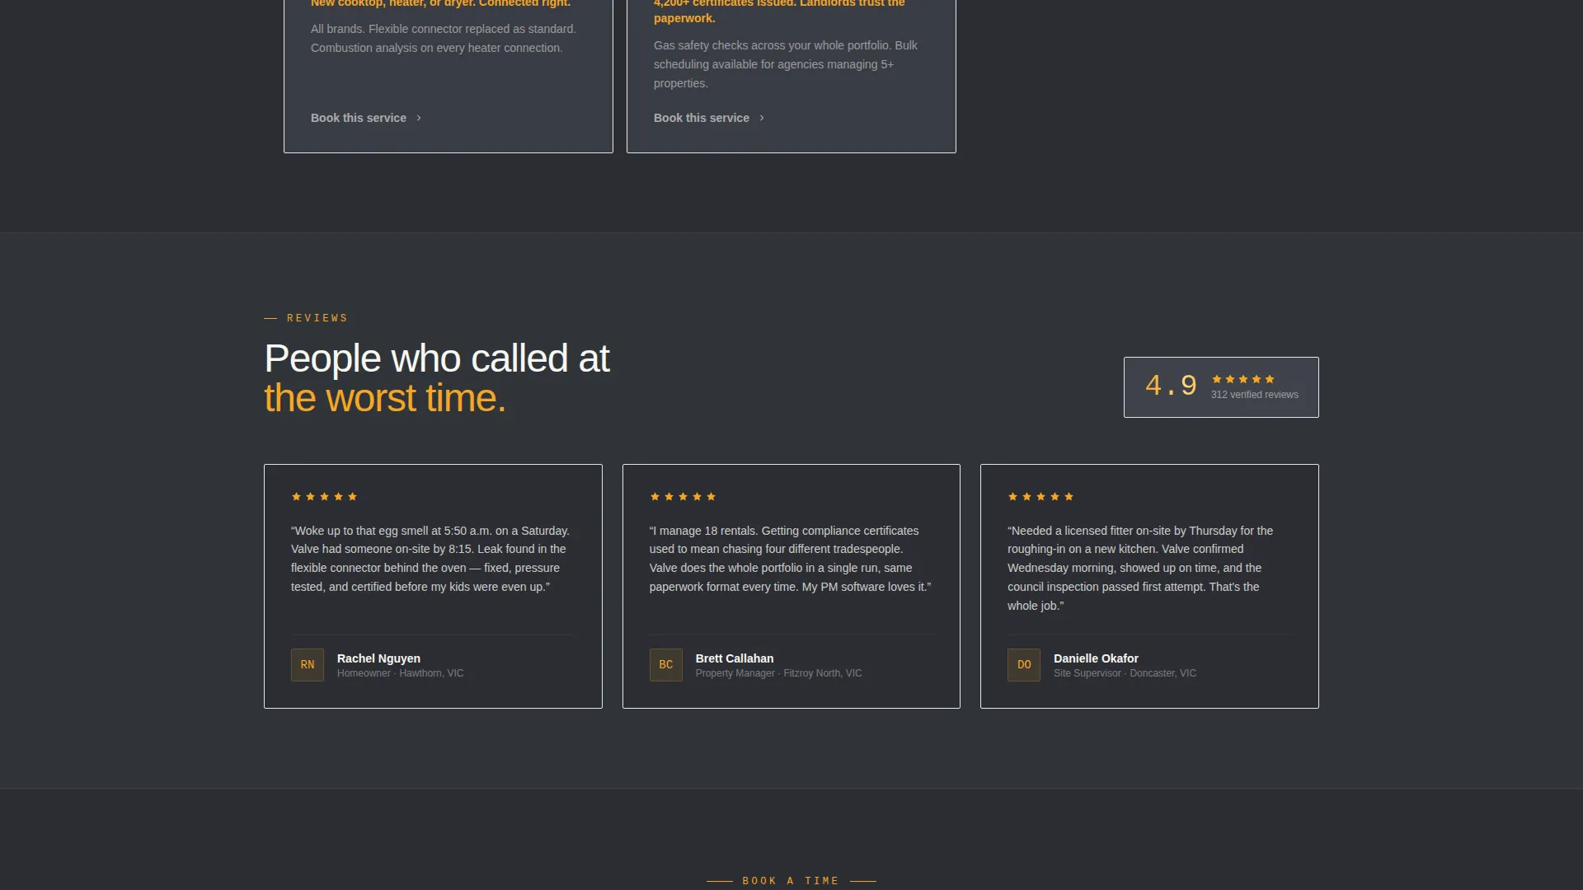Click the orange text the worst time.

click(x=385, y=399)
